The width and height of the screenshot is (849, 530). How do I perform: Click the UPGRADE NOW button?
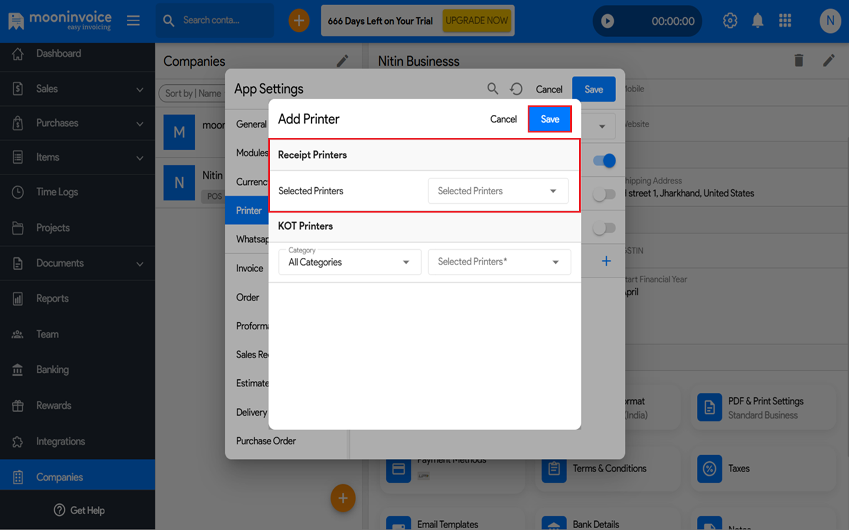(x=476, y=21)
